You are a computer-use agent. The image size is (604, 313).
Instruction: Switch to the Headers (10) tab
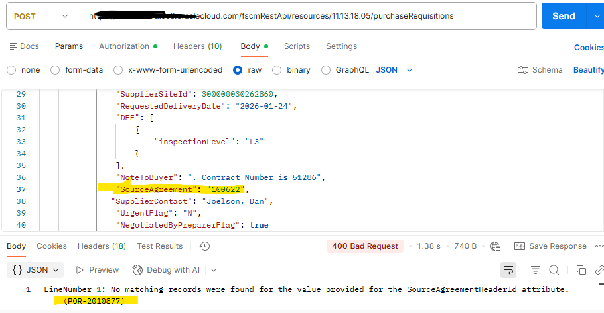198,46
